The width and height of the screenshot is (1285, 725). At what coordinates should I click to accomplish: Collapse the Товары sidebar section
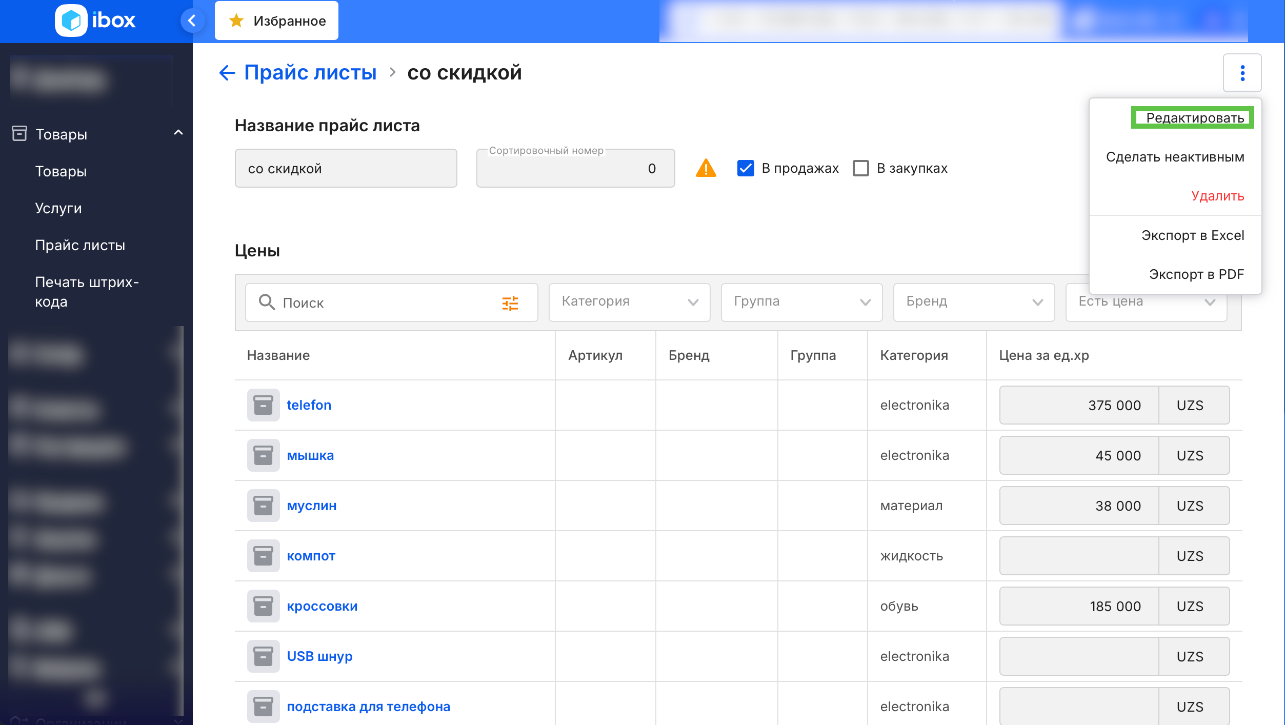pyautogui.click(x=178, y=133)
